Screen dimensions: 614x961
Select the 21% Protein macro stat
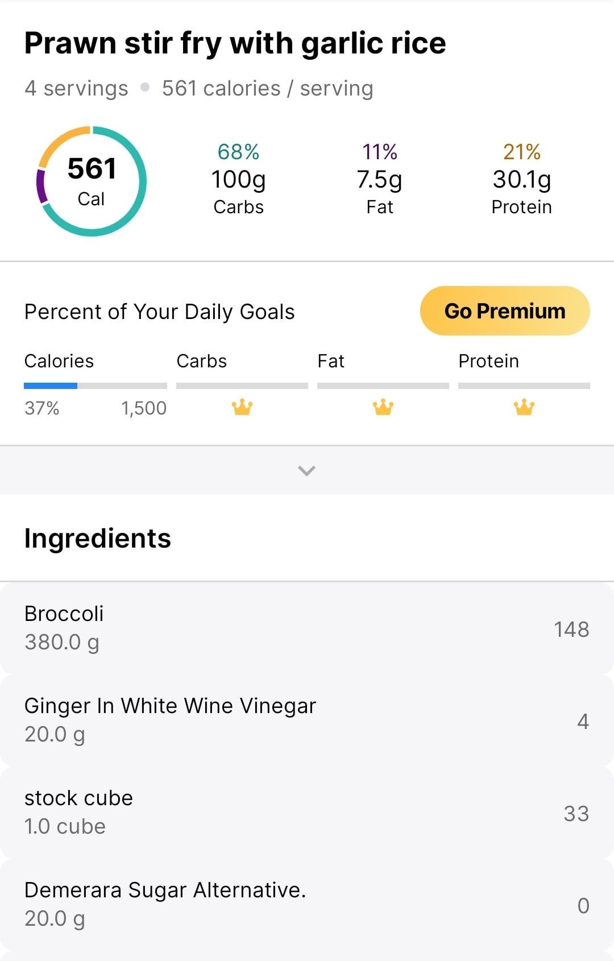coord(522,179)
